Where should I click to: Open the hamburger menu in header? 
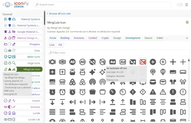(x=187, y=5)
